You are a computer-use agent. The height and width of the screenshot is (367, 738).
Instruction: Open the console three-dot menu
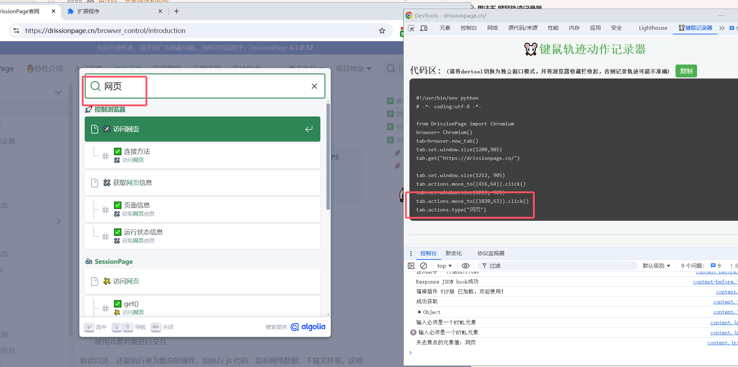pos(411,253)
